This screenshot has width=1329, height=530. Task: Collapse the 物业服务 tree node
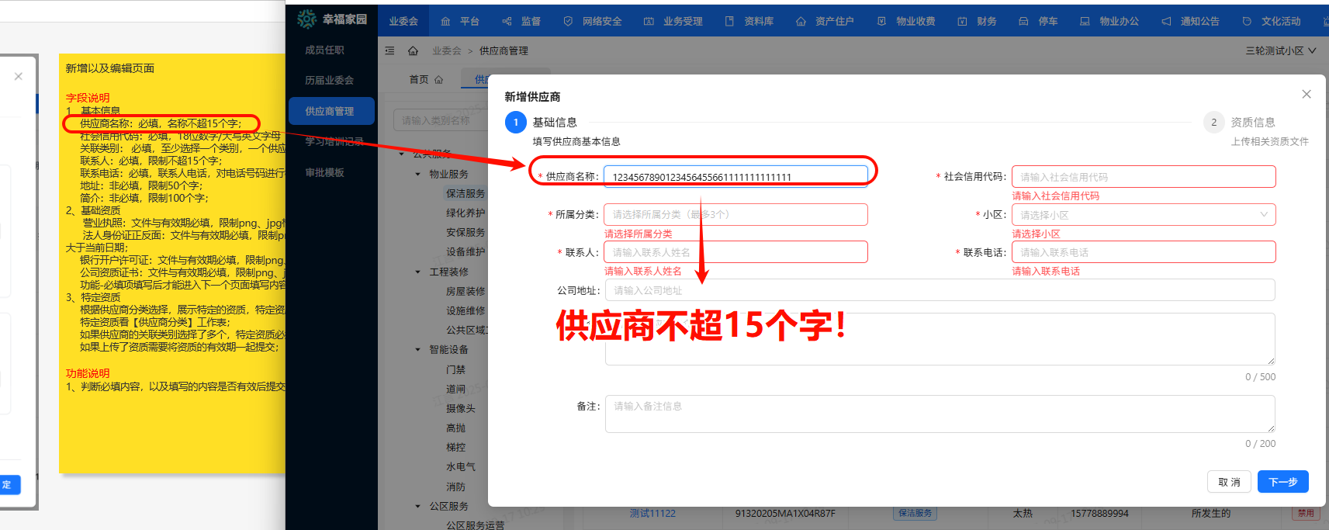click(x=417, y=174)
